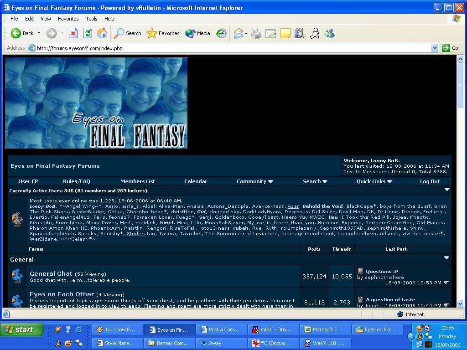The image size is (467, 350).
Task: Refresh the current page
Action: [x=88, y=33]
